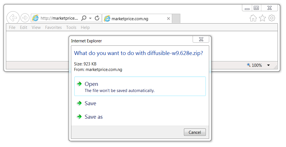The image size is (286, 147).
Task: Expand the address bar search dropdown arrow
Action: coord(90,18)
